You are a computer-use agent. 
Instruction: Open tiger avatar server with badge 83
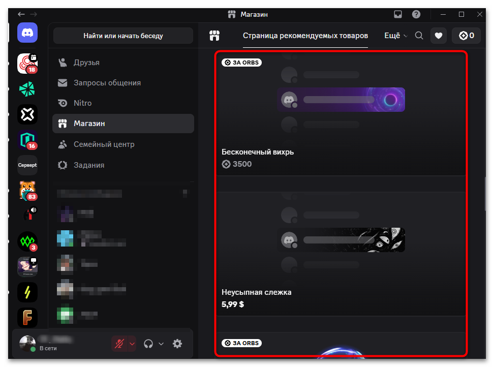coord(27,191)
